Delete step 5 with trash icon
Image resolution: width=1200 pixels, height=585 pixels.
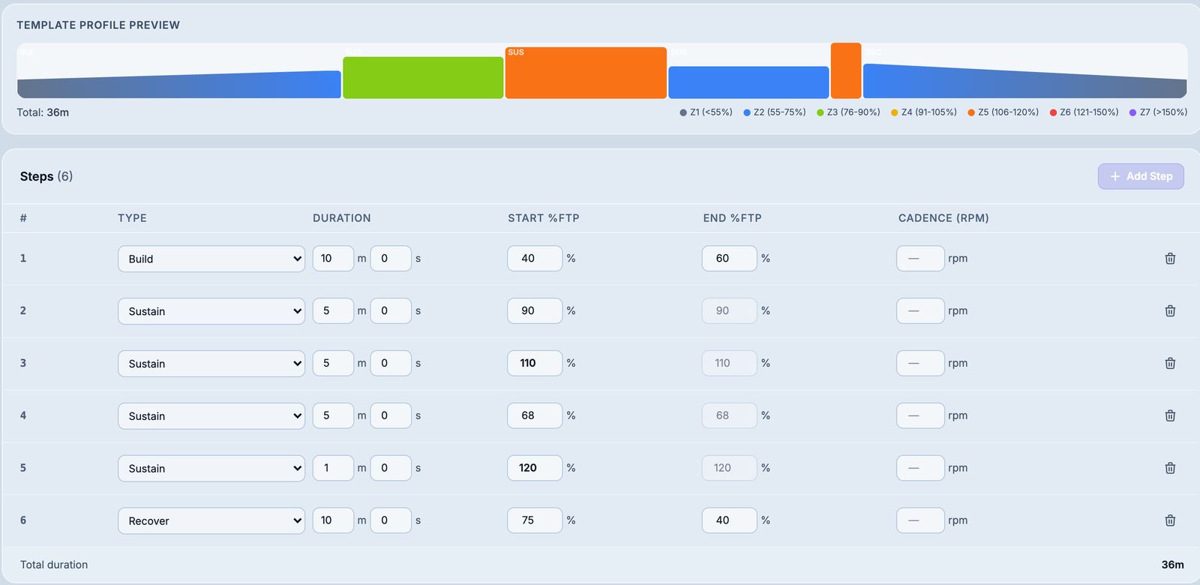[x=1170, y=468]
